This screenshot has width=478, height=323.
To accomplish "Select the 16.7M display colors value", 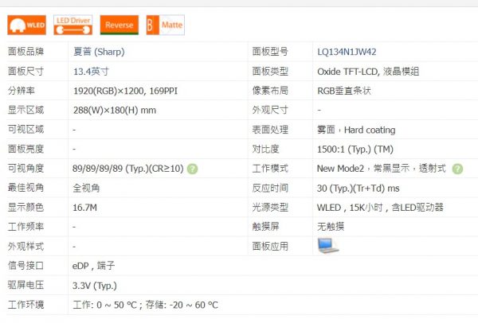I will coord(84,208).
